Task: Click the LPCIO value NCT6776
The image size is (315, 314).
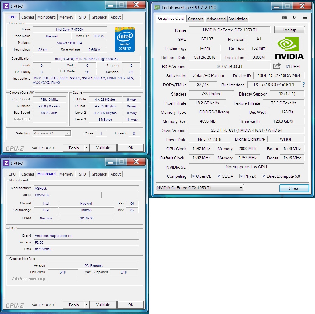Action: [x=87, y=218]
